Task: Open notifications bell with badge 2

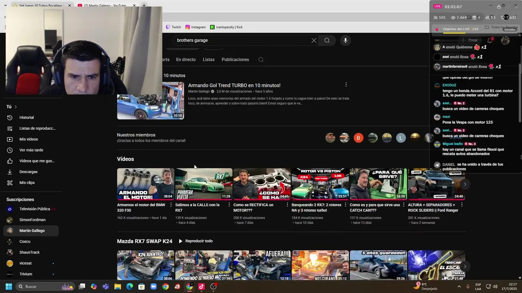Action: (490, 40)
